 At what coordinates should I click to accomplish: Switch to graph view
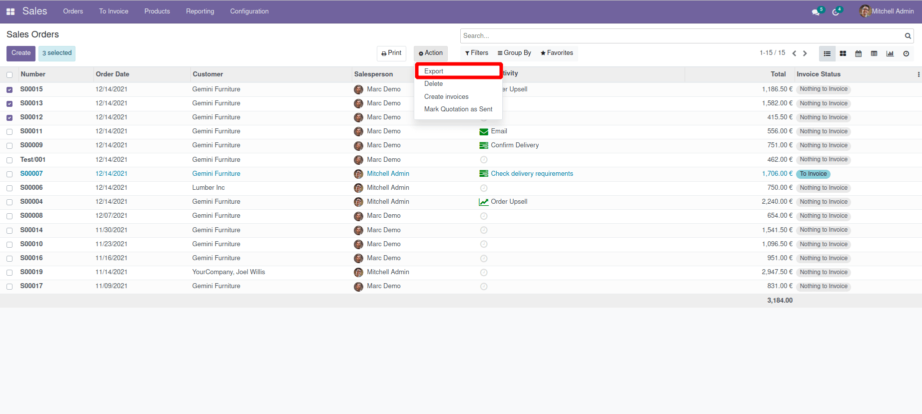tap(890, 53)
